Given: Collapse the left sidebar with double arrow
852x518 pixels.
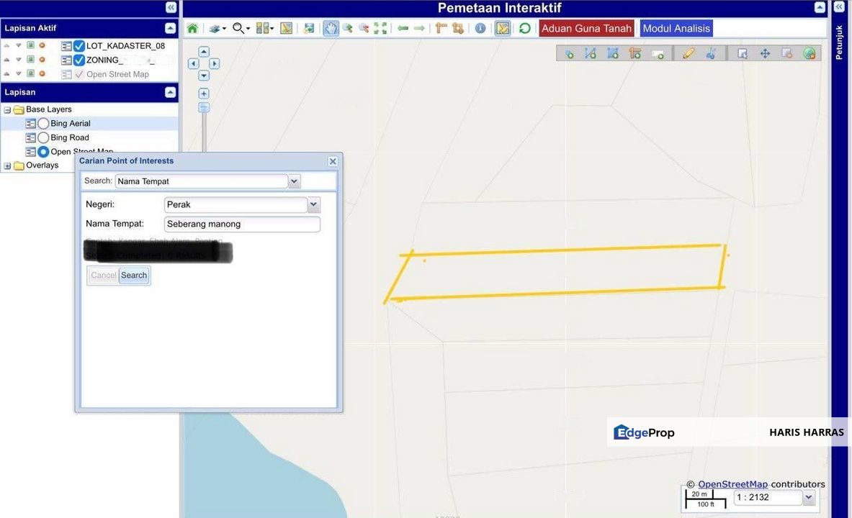Looking at the screenshot, I should pyautogui.click(x=171, y=7).
